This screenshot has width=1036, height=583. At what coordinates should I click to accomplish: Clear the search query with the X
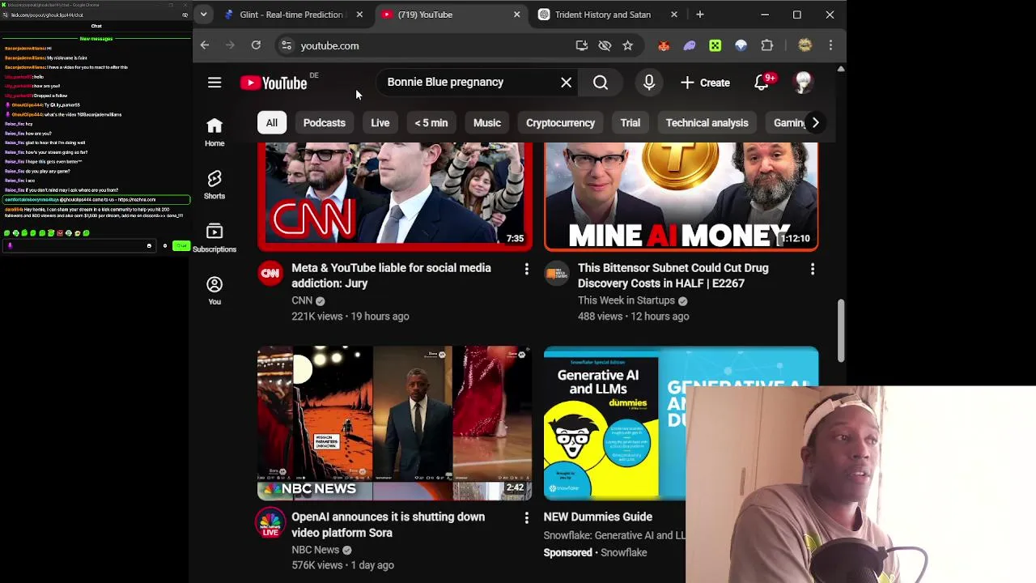(567, 83)
